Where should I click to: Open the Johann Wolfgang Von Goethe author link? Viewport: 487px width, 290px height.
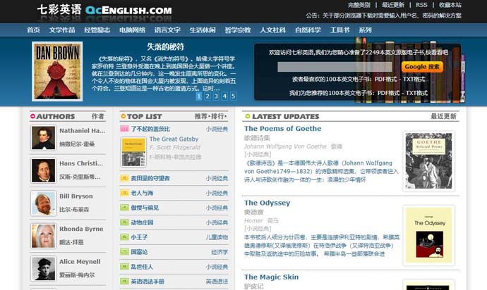click(x=285, y=146)
